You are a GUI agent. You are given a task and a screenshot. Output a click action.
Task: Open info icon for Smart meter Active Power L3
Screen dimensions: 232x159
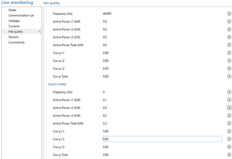tap(229, 115)
